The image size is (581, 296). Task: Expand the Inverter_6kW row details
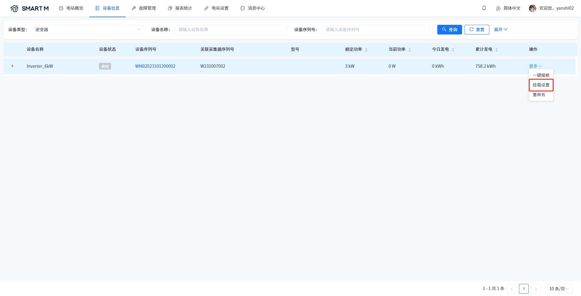12,66
